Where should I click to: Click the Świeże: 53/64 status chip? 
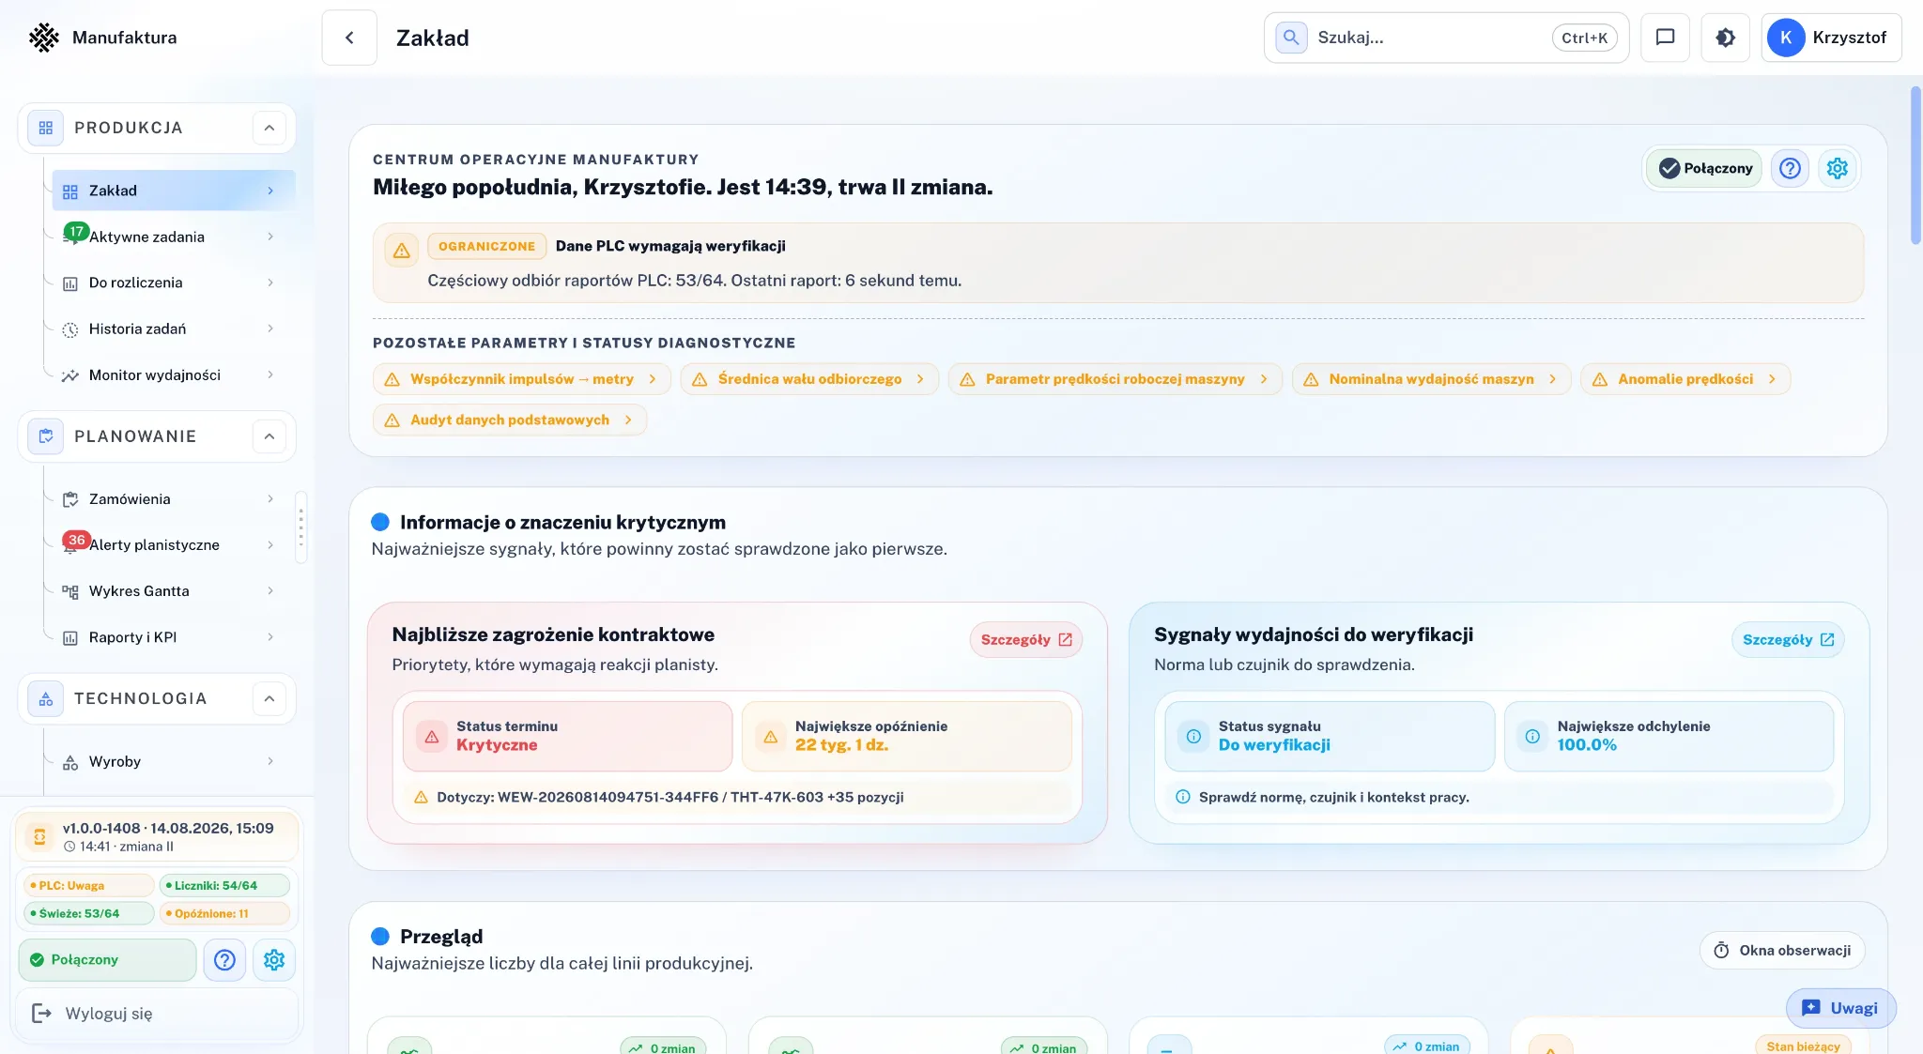pos(88,913)
